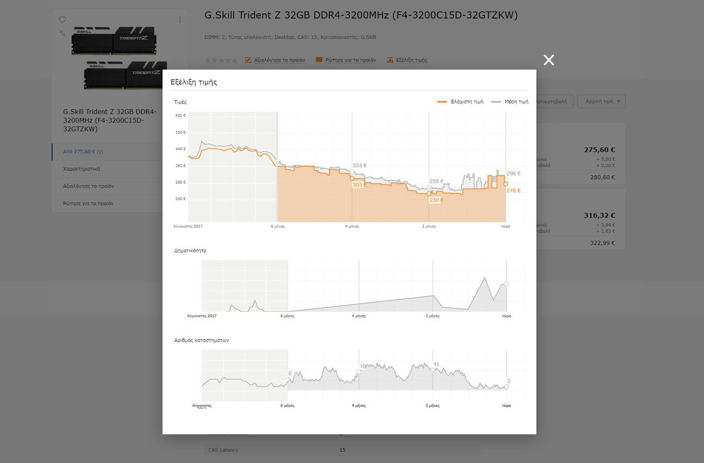Click the '6 μήνες' label on price chart
This screenshot has width=704, height=463.
(x=277, y=226)
